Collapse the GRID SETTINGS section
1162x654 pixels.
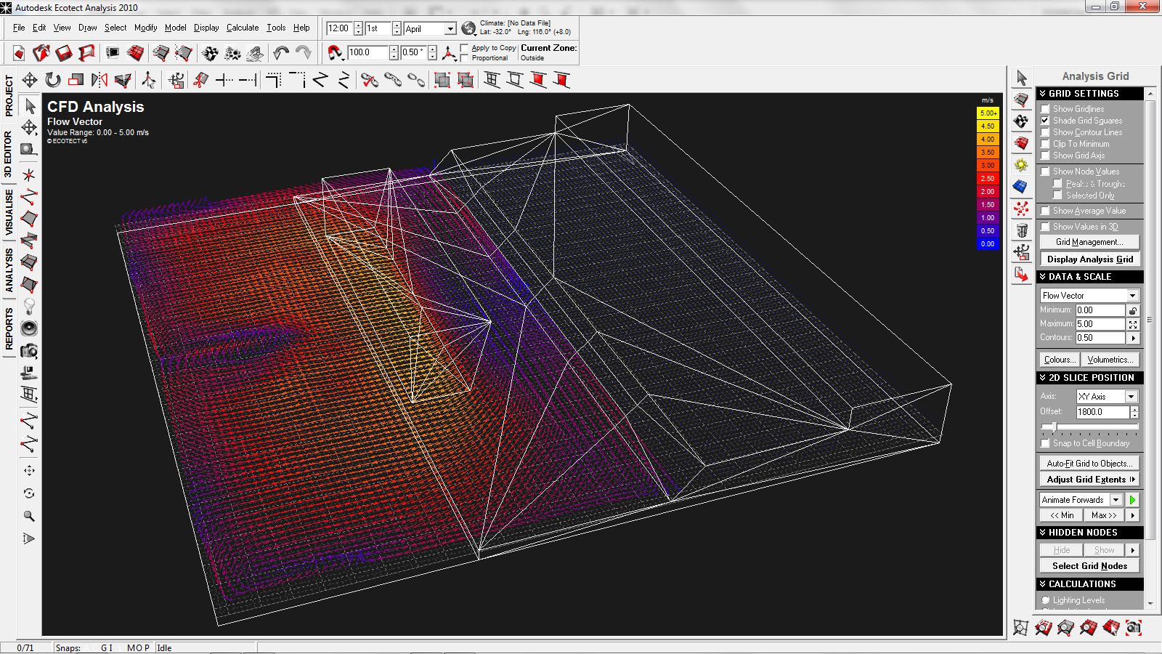1090,94
